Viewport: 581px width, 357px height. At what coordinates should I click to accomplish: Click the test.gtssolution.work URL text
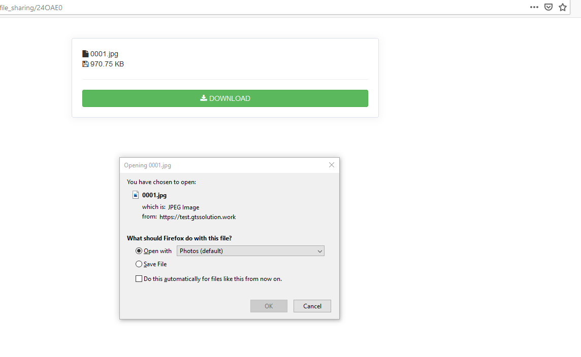198,217
